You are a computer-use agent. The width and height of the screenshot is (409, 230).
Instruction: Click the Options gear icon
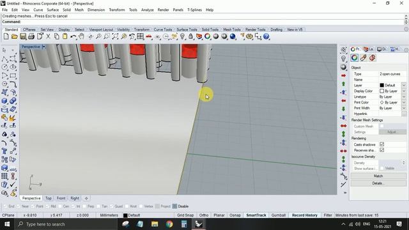250,36
